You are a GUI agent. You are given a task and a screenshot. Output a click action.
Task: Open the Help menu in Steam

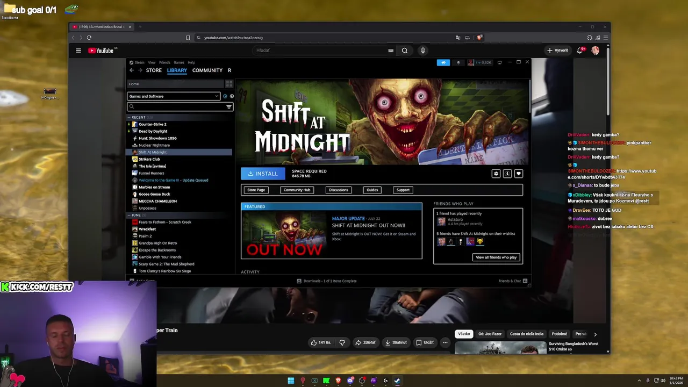[191, 62]
